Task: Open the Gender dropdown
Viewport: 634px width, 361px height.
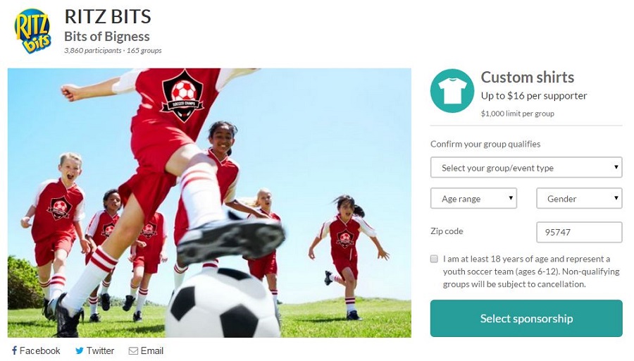Action: [579, 198]
